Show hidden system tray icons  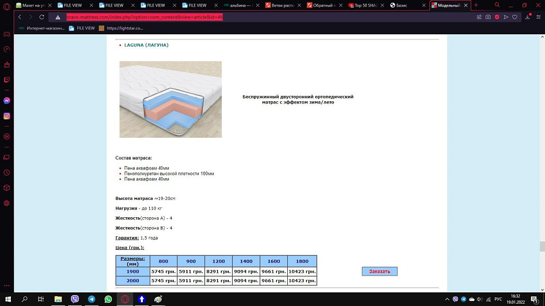(447, 299)
